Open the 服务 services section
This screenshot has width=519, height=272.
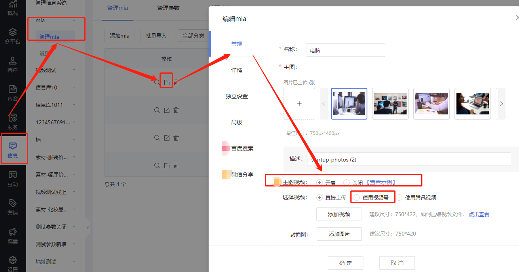click(x=13, y=122)
